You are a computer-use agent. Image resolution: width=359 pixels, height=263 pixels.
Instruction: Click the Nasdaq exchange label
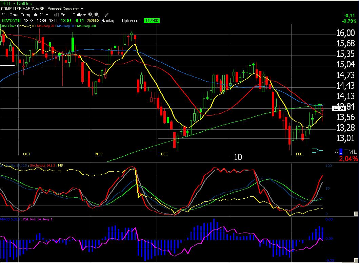tap(107, 21)
